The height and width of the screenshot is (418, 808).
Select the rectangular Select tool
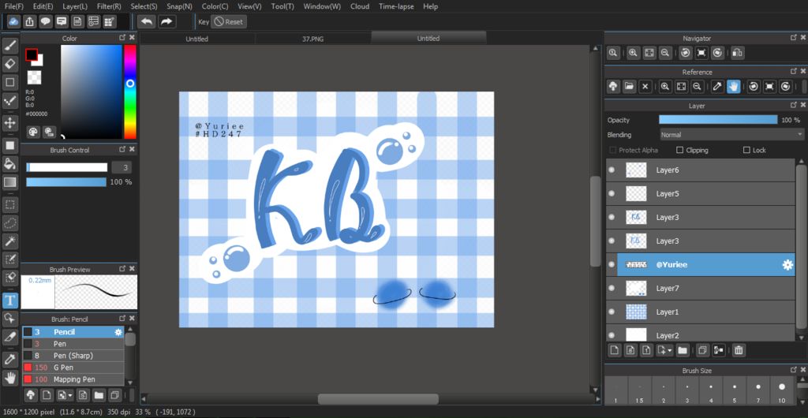(10, 205)
